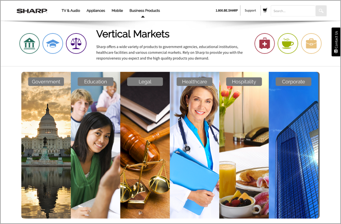Screen dimensions: 341x224
Task: Select the Mobile menu item
Action: 117,10
